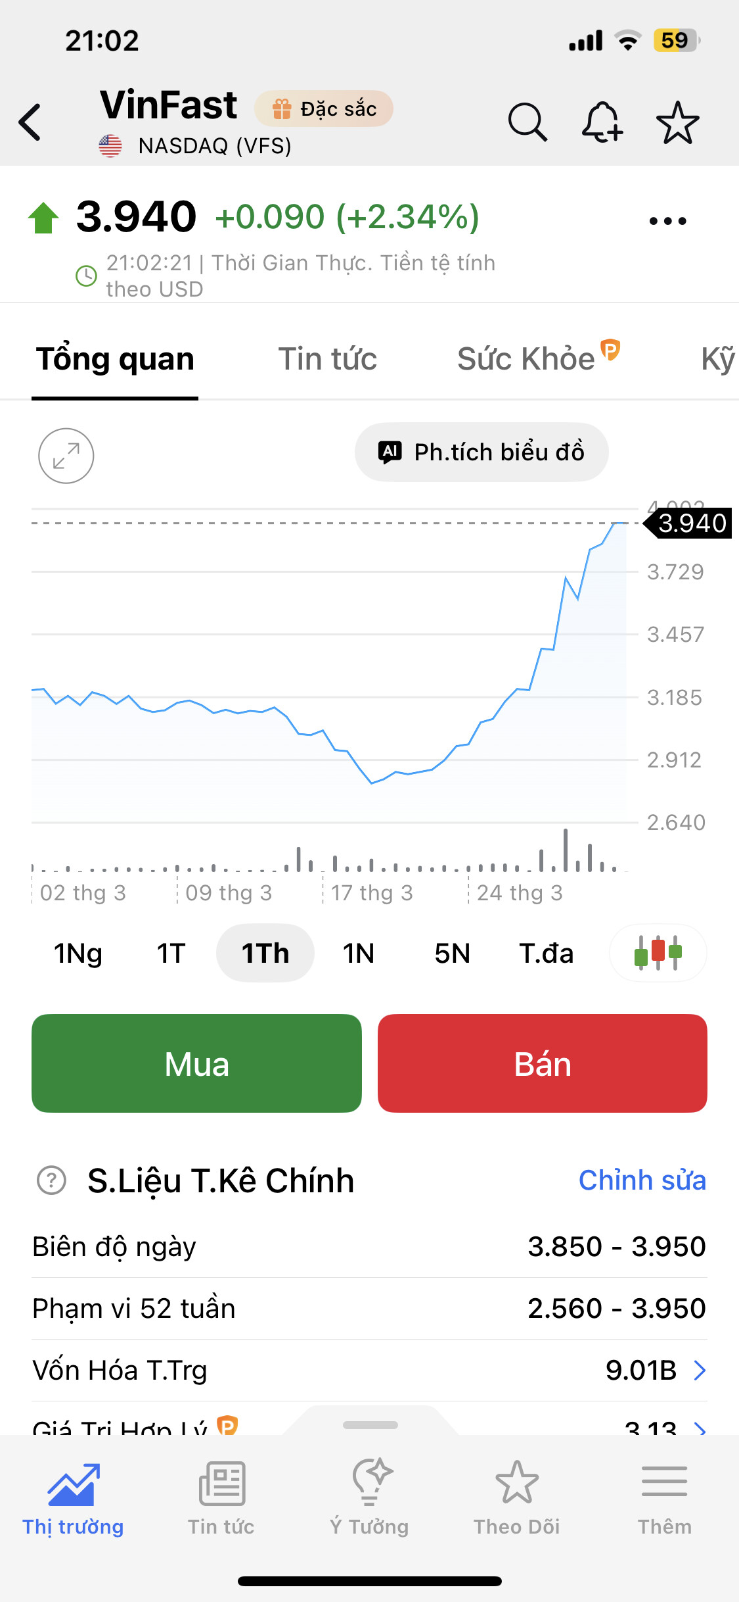Tap the Chỉnh sửa link
Viewport: 739px width, 1602px height.
(642, 1180)
